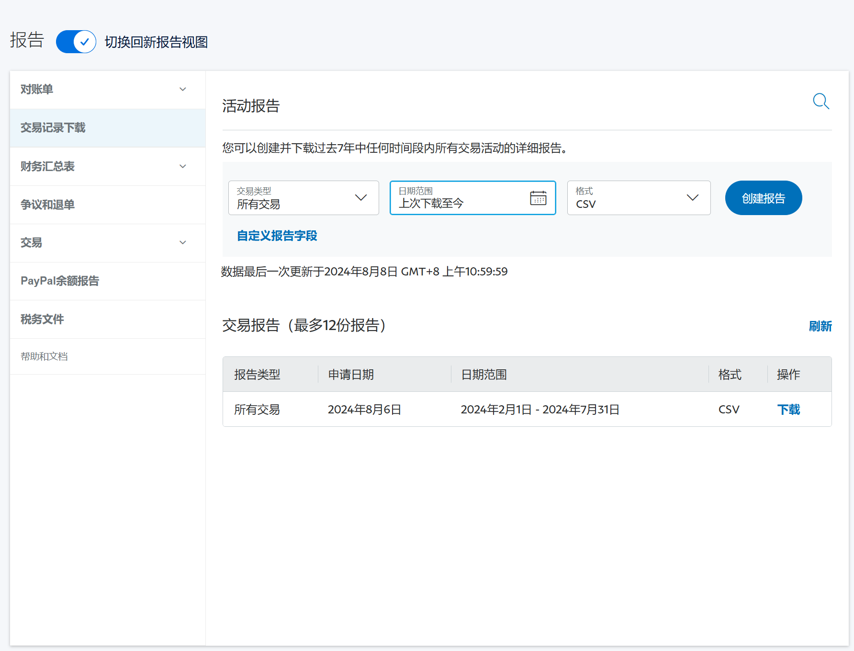Open the 格式 CSV dropdown
Image resolution: width=854 pixels, height=651 pixels.
coord(639,198)
